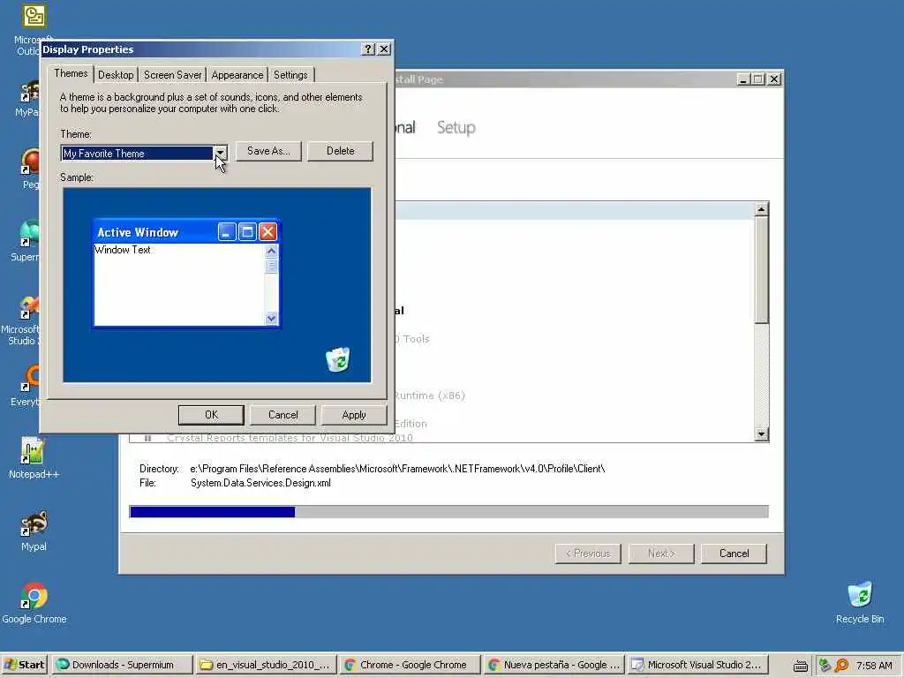Click the Save As... button

pyautogui.click(x=268, y=151)
